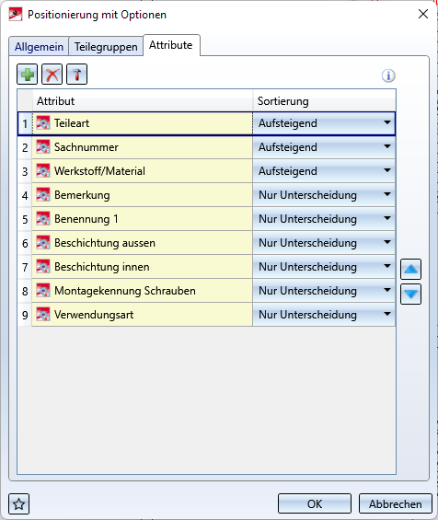Click the Bemerkung row icon

pos(43,195)
